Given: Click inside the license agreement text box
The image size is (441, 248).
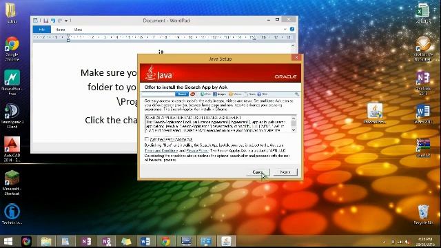Looking at the screenshot, I should tap(218, 124).
